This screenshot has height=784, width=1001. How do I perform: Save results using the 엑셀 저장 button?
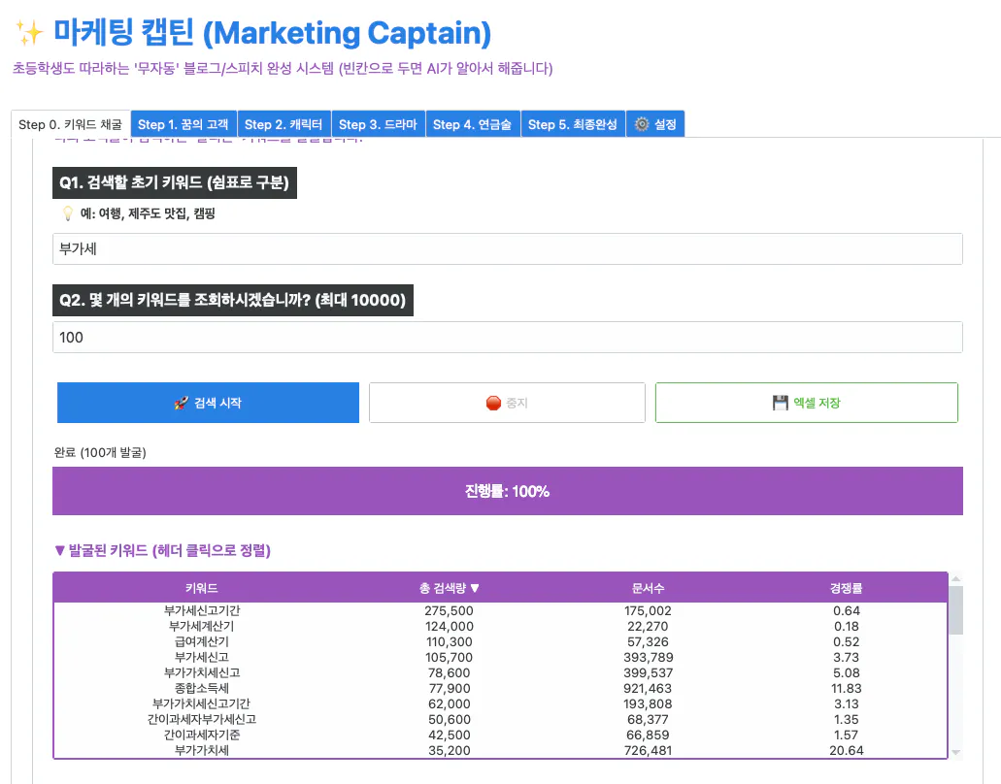806,403
